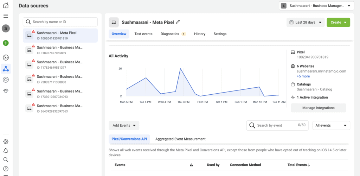This screenshot has height=176, width=360.
Task: Open the handshake partners icon
Action: pyautogui.click(x=6, y=91)
